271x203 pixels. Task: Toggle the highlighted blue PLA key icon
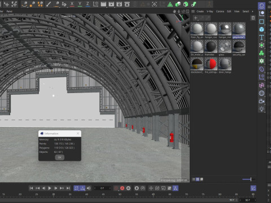click(176, 188)
